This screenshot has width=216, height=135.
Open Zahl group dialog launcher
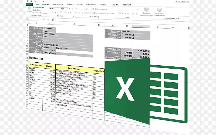138,18
